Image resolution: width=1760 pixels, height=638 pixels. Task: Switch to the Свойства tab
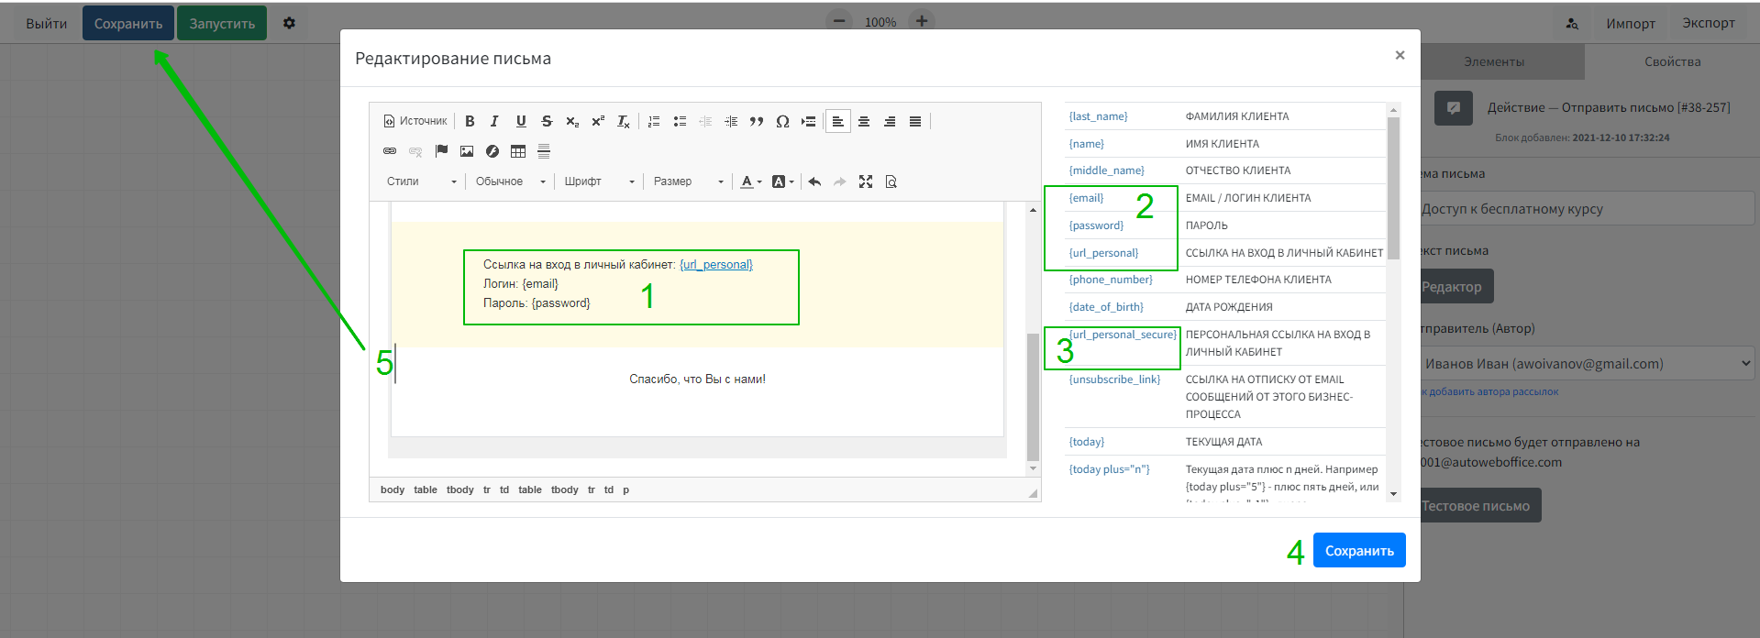click(1672, 61)
